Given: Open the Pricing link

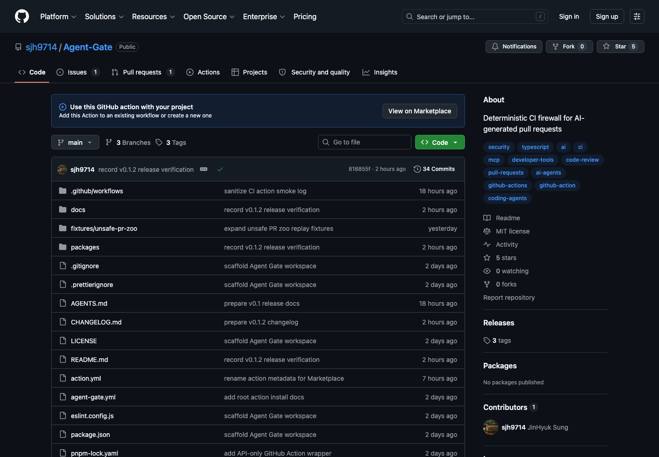Looking at the screenshot, I should point(305,16).
